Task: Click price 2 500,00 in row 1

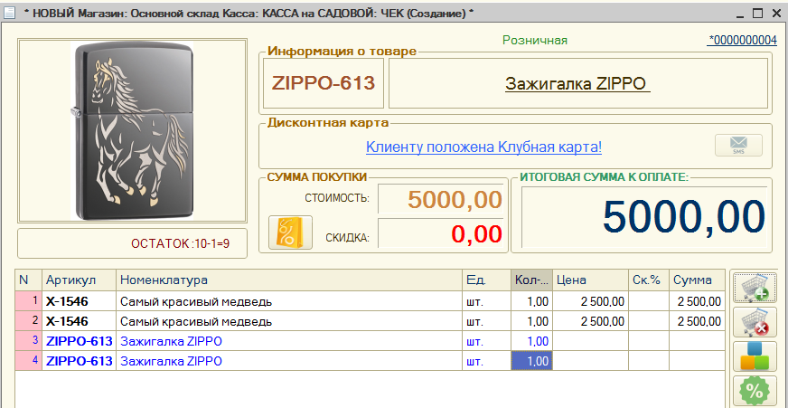Action: tap(590, 301)
